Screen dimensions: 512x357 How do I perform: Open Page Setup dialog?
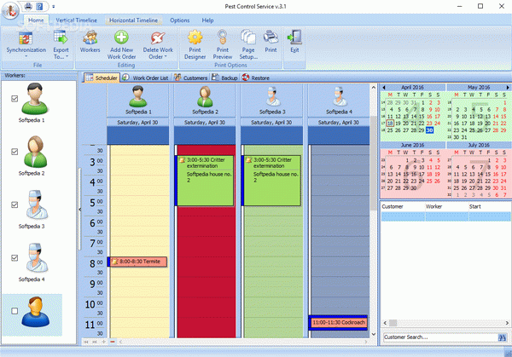tap(248, 44)
